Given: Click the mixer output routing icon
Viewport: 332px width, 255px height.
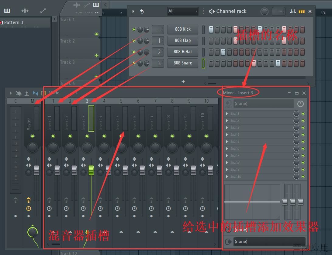Looking at the screenshot, I should pyautogui.click(x=228, y=241).
